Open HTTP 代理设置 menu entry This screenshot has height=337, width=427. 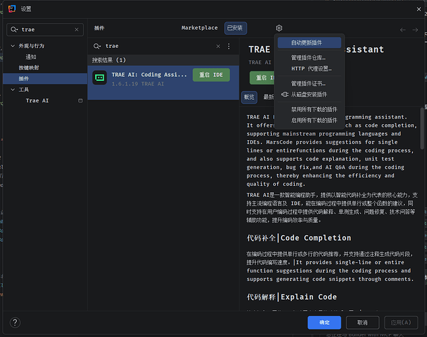(310, 69)
